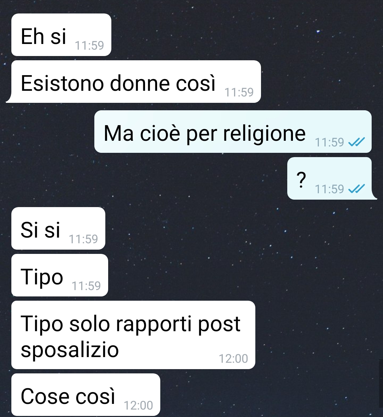Image resolution: width=383 pixels, height=417 pixels.
Task: Click read-receipt checkmarks on 'Ma cioè per religione'
Action: [356, 143]
